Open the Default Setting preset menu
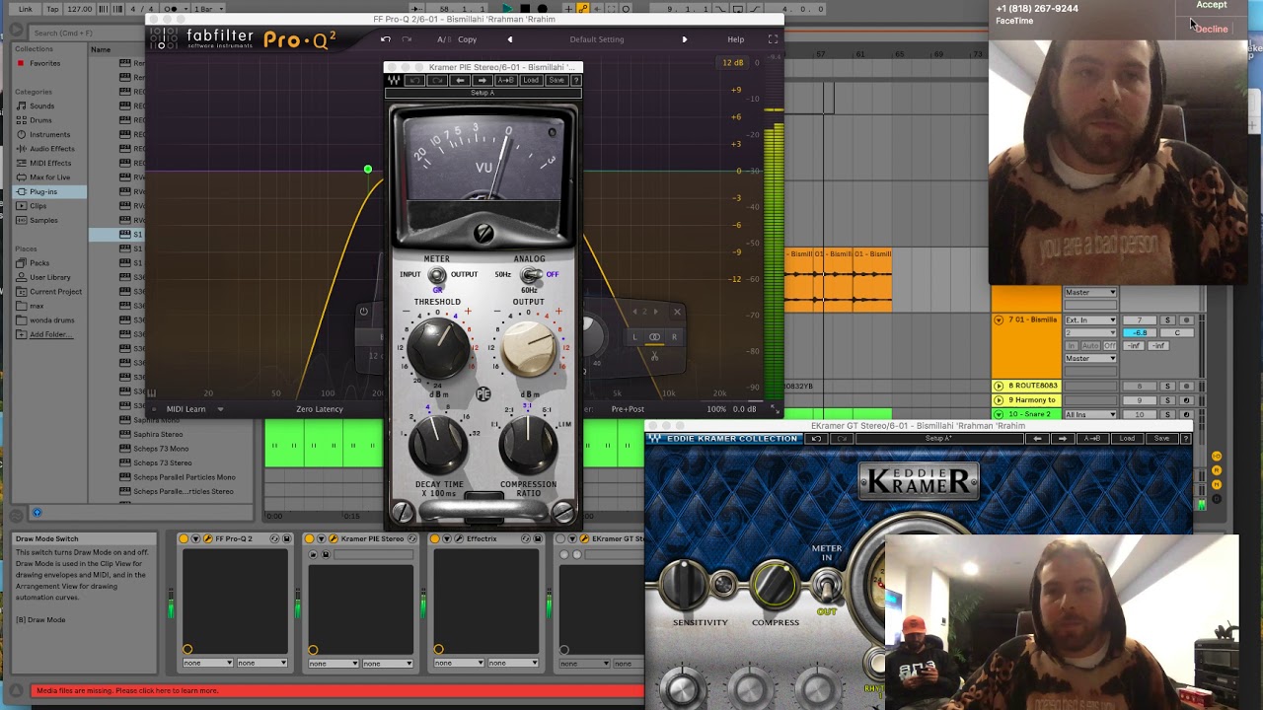The width and height of the screenshot is (1263, 710). [x=597, y=39]
